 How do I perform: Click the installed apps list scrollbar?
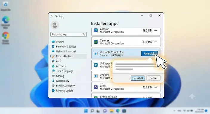(163, 44)
